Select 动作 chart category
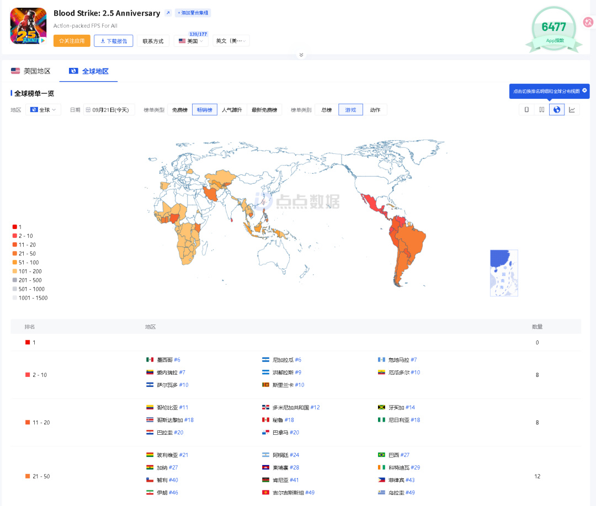596x506 pixels. click(375, 110)
